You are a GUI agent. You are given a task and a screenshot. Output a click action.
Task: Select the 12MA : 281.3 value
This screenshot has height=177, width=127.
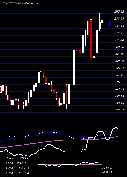pyautogui.click(x=17, y=168)
